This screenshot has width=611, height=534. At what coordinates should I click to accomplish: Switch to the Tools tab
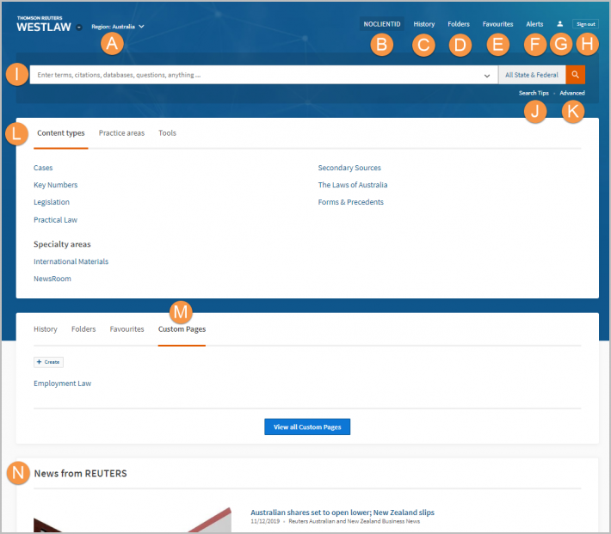[x=167, y=133]
